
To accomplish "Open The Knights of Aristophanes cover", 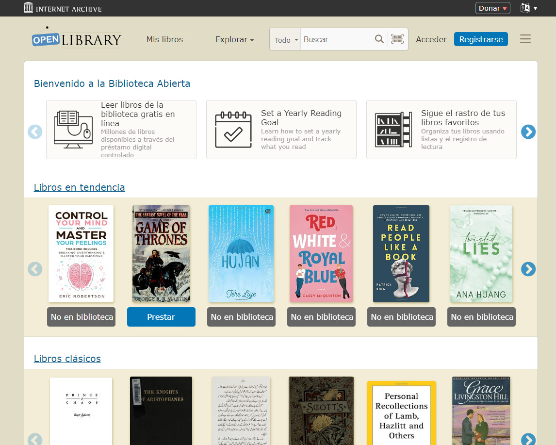I will coord(161,411).
